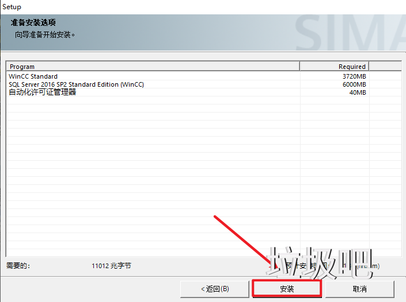Click the estimated install time text
The image size is (406, 302).
(x=322, y=266)
